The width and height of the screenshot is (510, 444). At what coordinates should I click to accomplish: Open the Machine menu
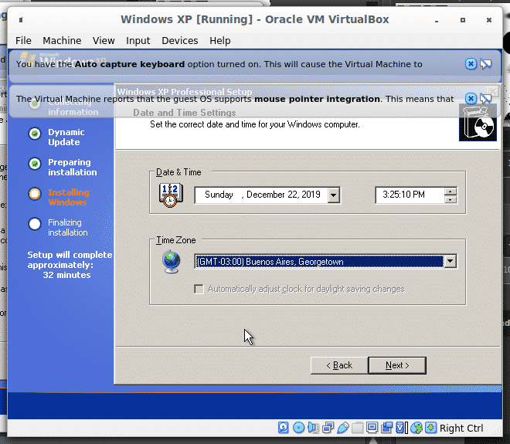62,41
